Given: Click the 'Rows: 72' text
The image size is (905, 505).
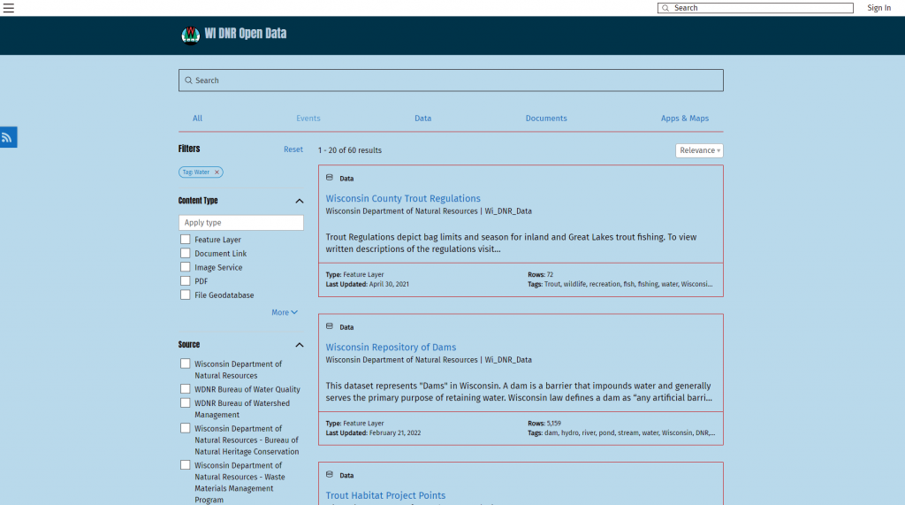Looking at the screenshot, I should click(540, 275).
